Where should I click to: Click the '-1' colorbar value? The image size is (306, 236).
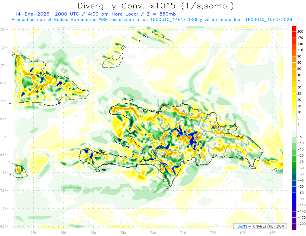pos(300,131)
